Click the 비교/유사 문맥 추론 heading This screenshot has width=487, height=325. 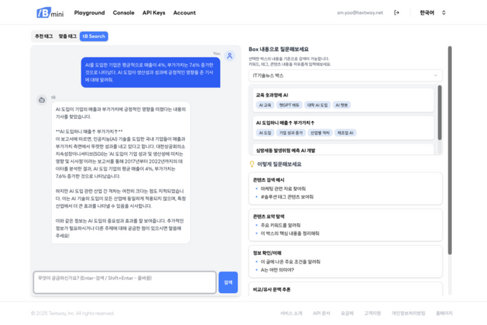(272, 289)
